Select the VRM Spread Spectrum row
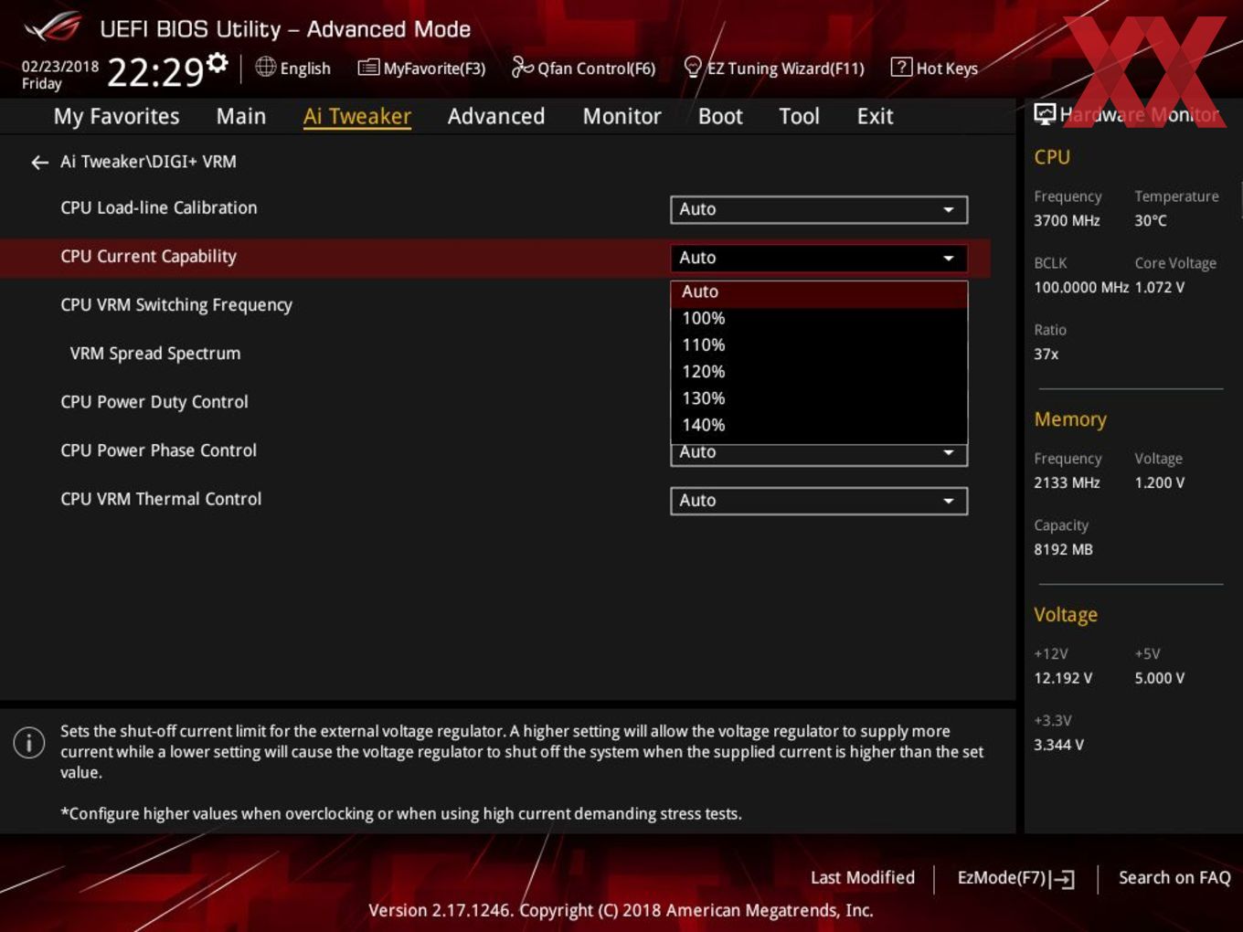This screenshot has width=1243, height=932. point(155,354)
